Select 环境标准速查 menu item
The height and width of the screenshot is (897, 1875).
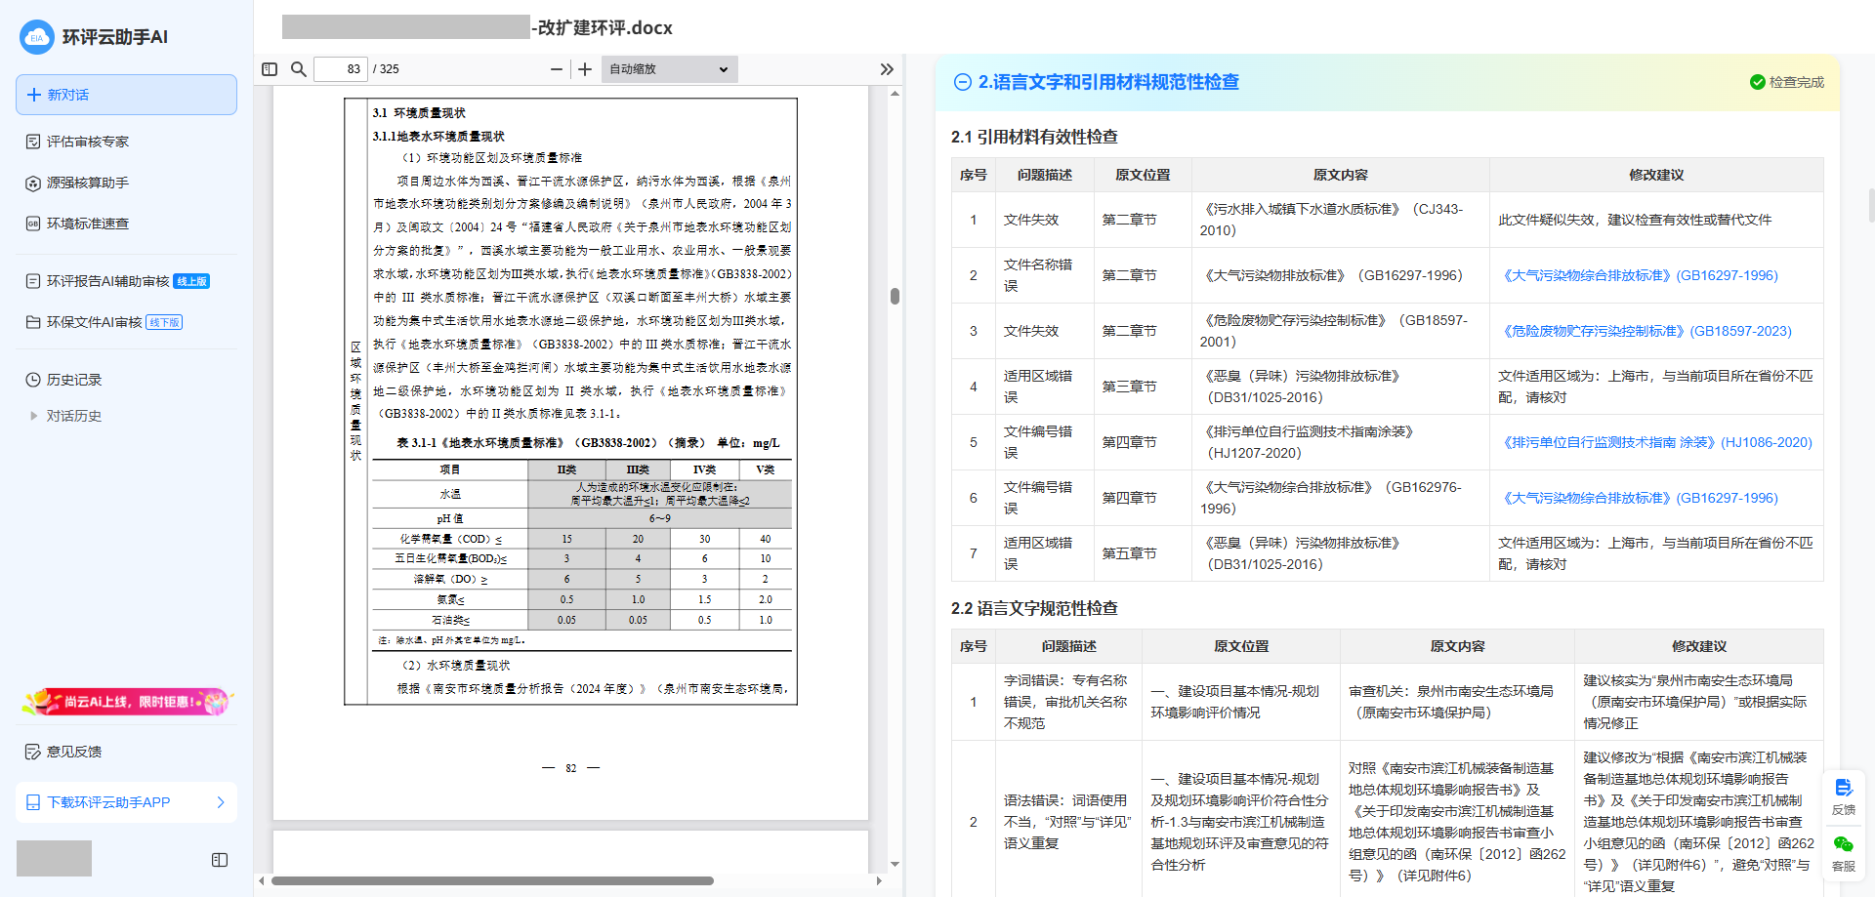point(88,224)
